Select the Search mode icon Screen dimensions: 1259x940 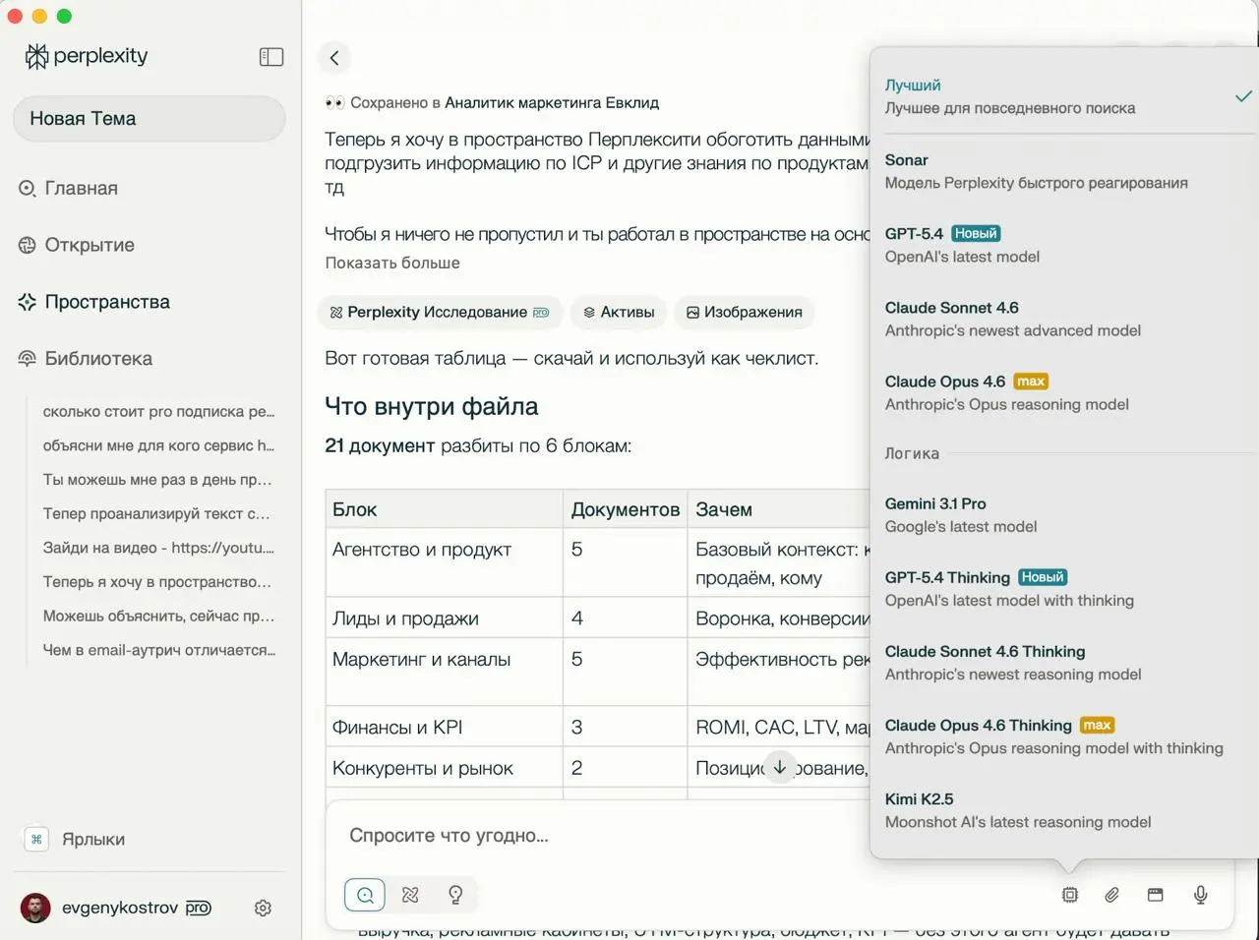tap(365, 895)
